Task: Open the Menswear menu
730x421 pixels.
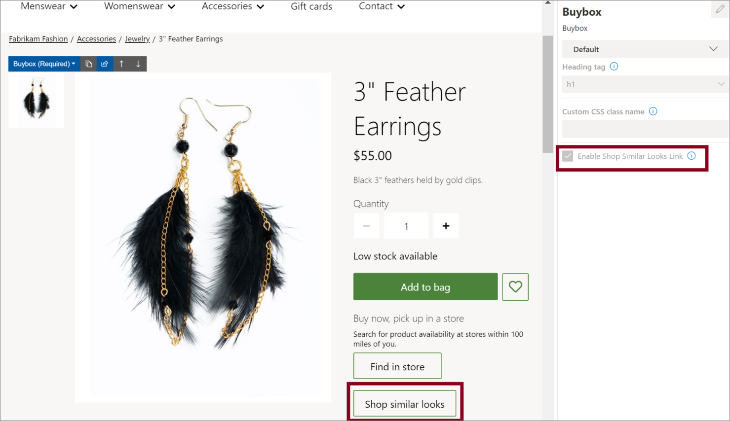Action: coord(49,6)
